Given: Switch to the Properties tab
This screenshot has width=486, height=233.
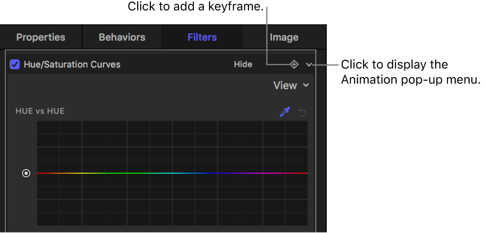Looking at the screenshot, I should 41,38.
